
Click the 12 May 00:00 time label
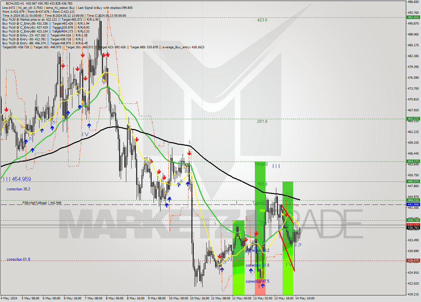[241, 298]
